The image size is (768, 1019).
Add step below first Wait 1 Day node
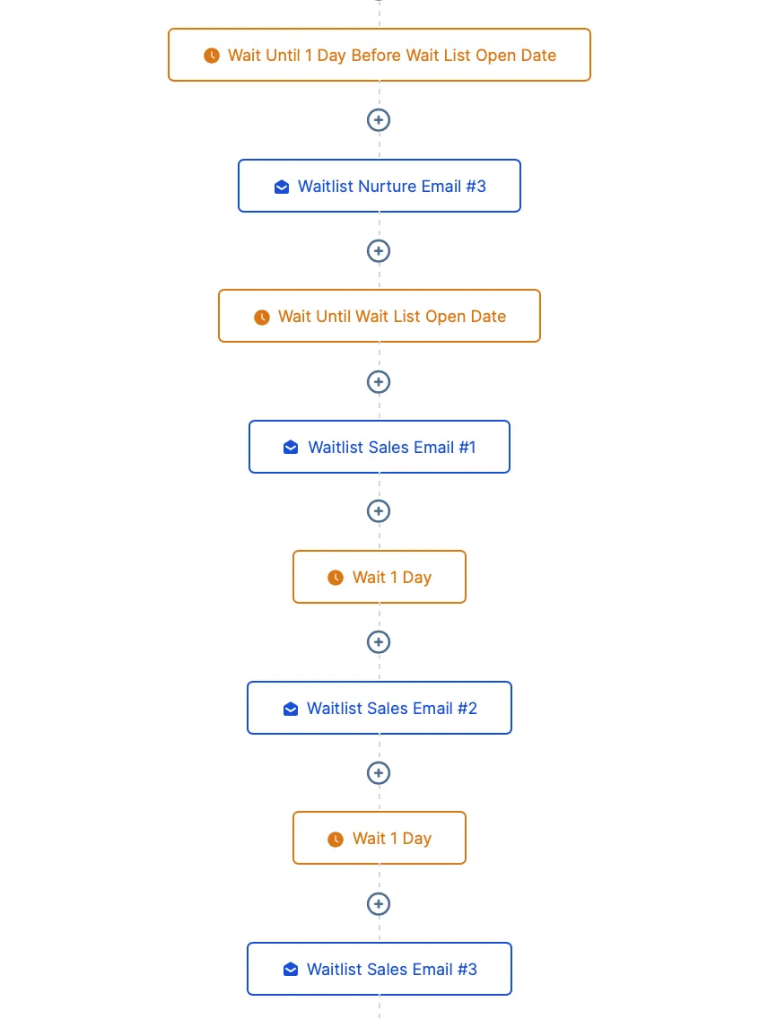coord(379,642)
